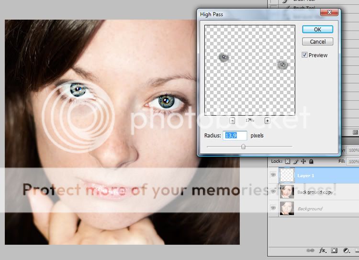Click the '17%' zoom level text

(249, 120)
